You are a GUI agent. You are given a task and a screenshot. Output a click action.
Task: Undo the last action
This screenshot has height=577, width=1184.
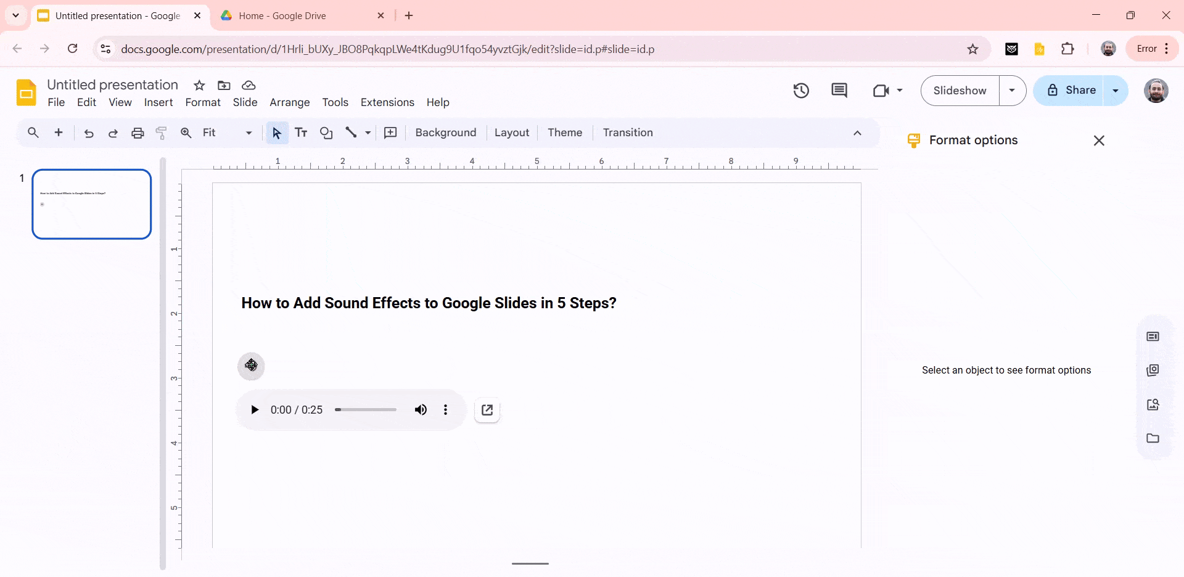(89, 133)
